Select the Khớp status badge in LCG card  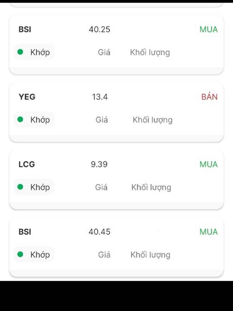click(34, 187)
